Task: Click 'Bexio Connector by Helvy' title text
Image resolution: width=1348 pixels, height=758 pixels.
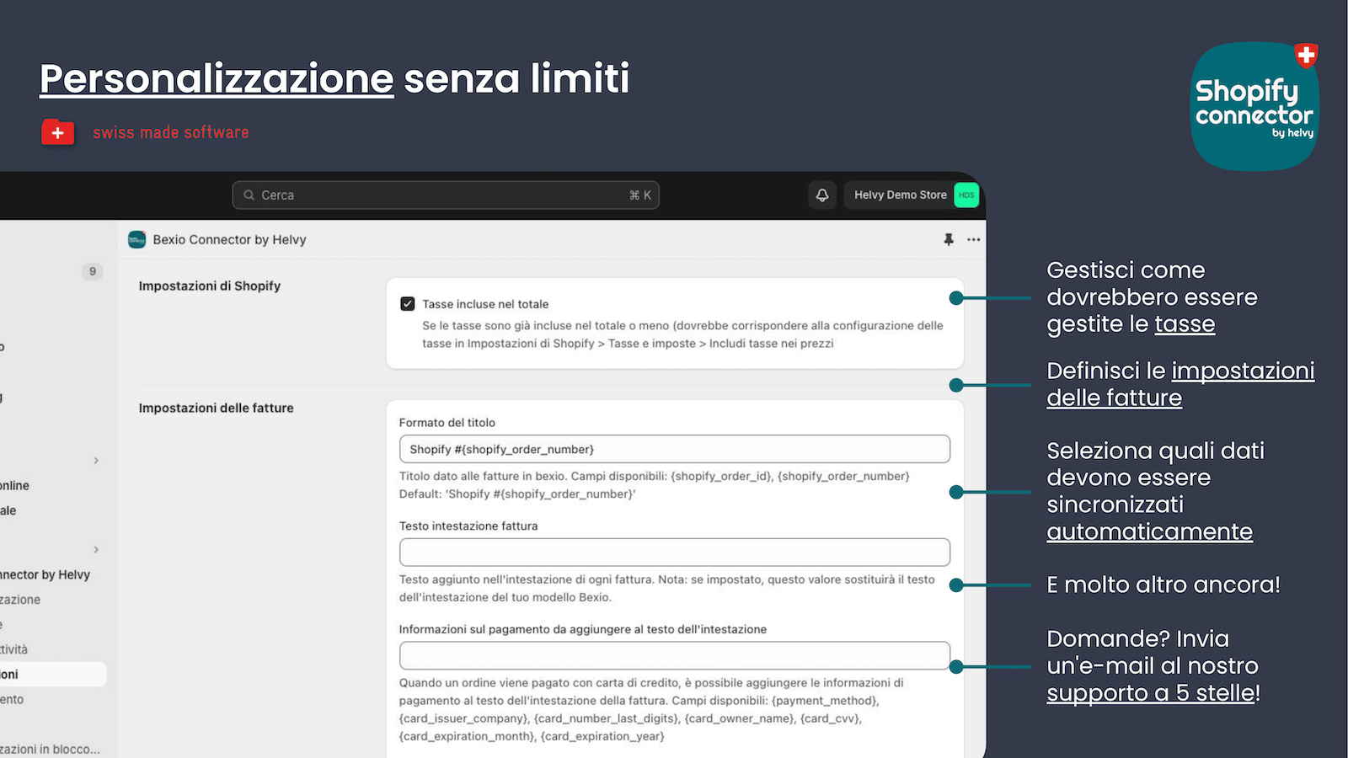Action: click(229, 240)
